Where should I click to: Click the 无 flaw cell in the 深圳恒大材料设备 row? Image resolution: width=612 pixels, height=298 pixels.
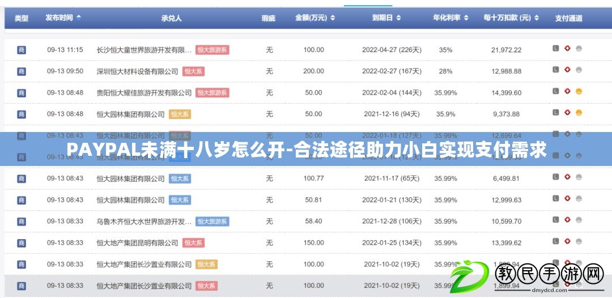269,71
